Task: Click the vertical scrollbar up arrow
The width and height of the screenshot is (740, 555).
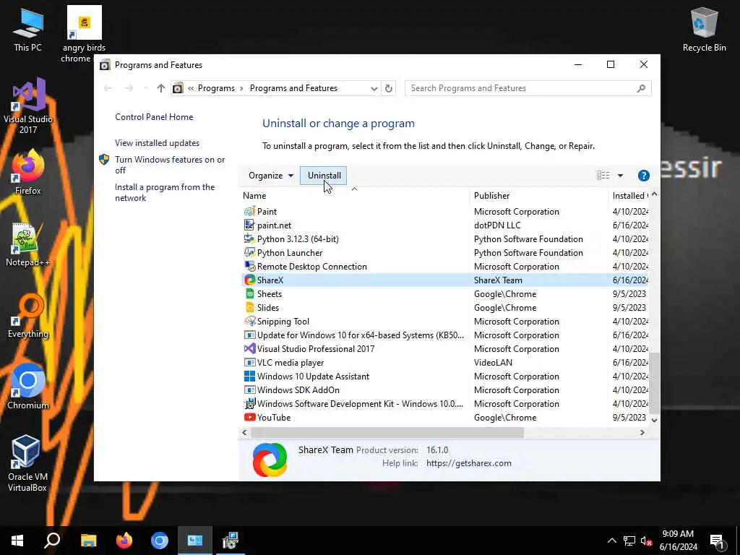Action: 654,194
